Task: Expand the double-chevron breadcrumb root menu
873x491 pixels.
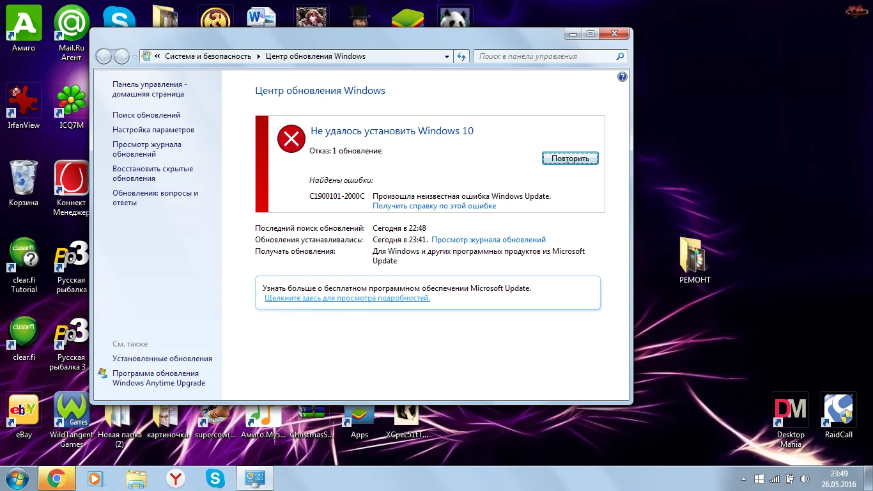Action: coord(158,56)
